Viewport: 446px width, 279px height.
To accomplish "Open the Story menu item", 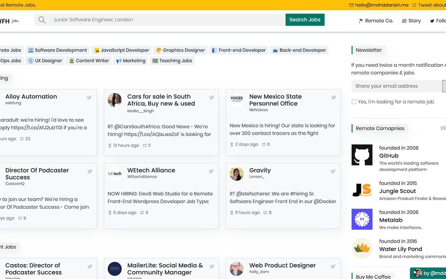I will [411, 21].
